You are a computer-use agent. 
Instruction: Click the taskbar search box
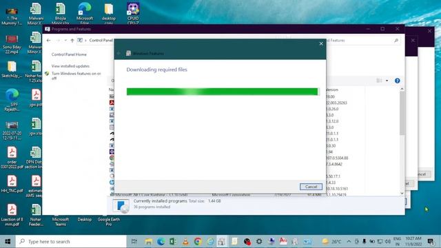click(71, 242)
